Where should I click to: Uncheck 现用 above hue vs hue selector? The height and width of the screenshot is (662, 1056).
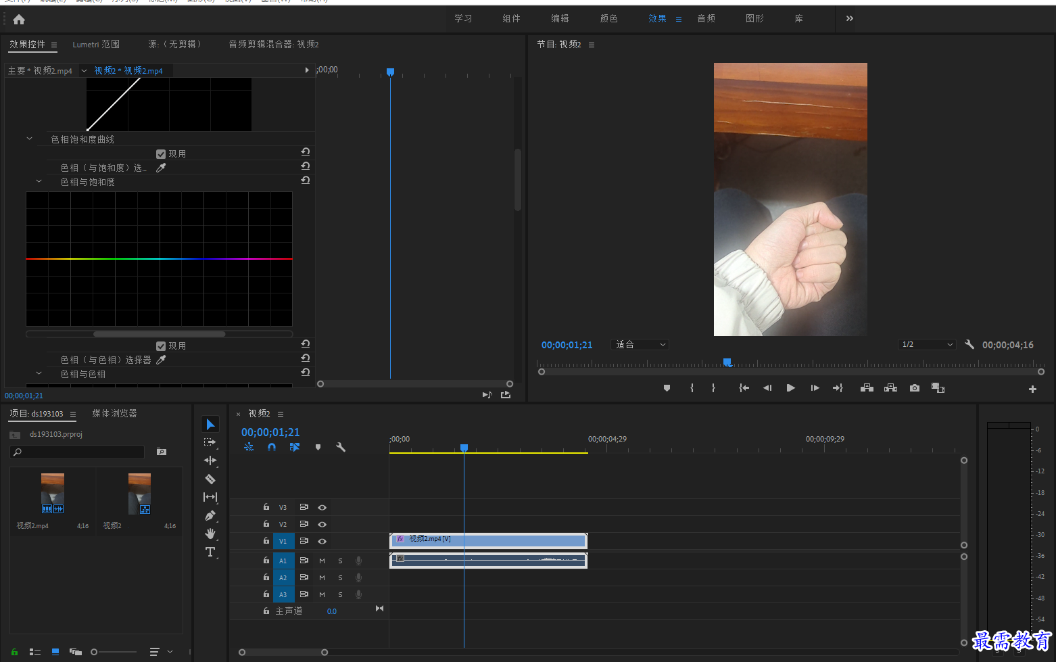[161, 346]
